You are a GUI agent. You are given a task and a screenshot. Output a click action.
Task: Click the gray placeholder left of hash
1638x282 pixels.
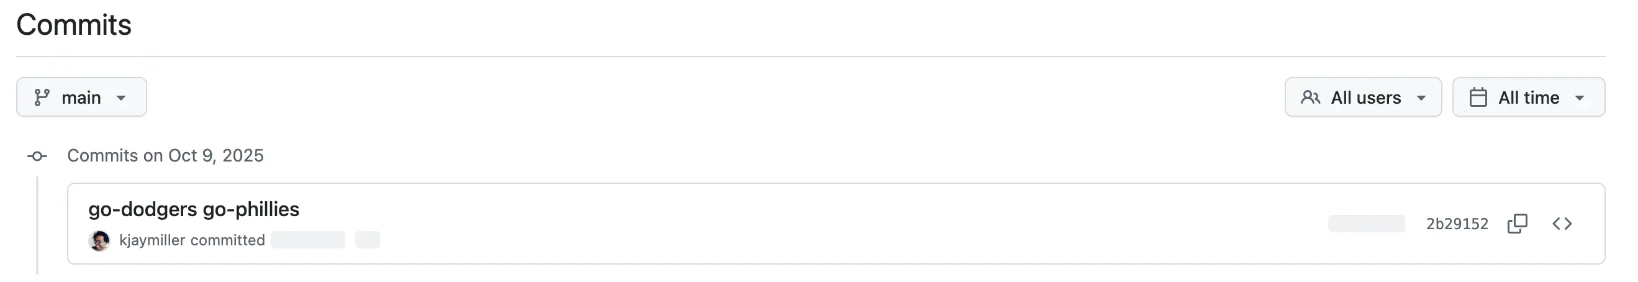tap(1367, 224)
